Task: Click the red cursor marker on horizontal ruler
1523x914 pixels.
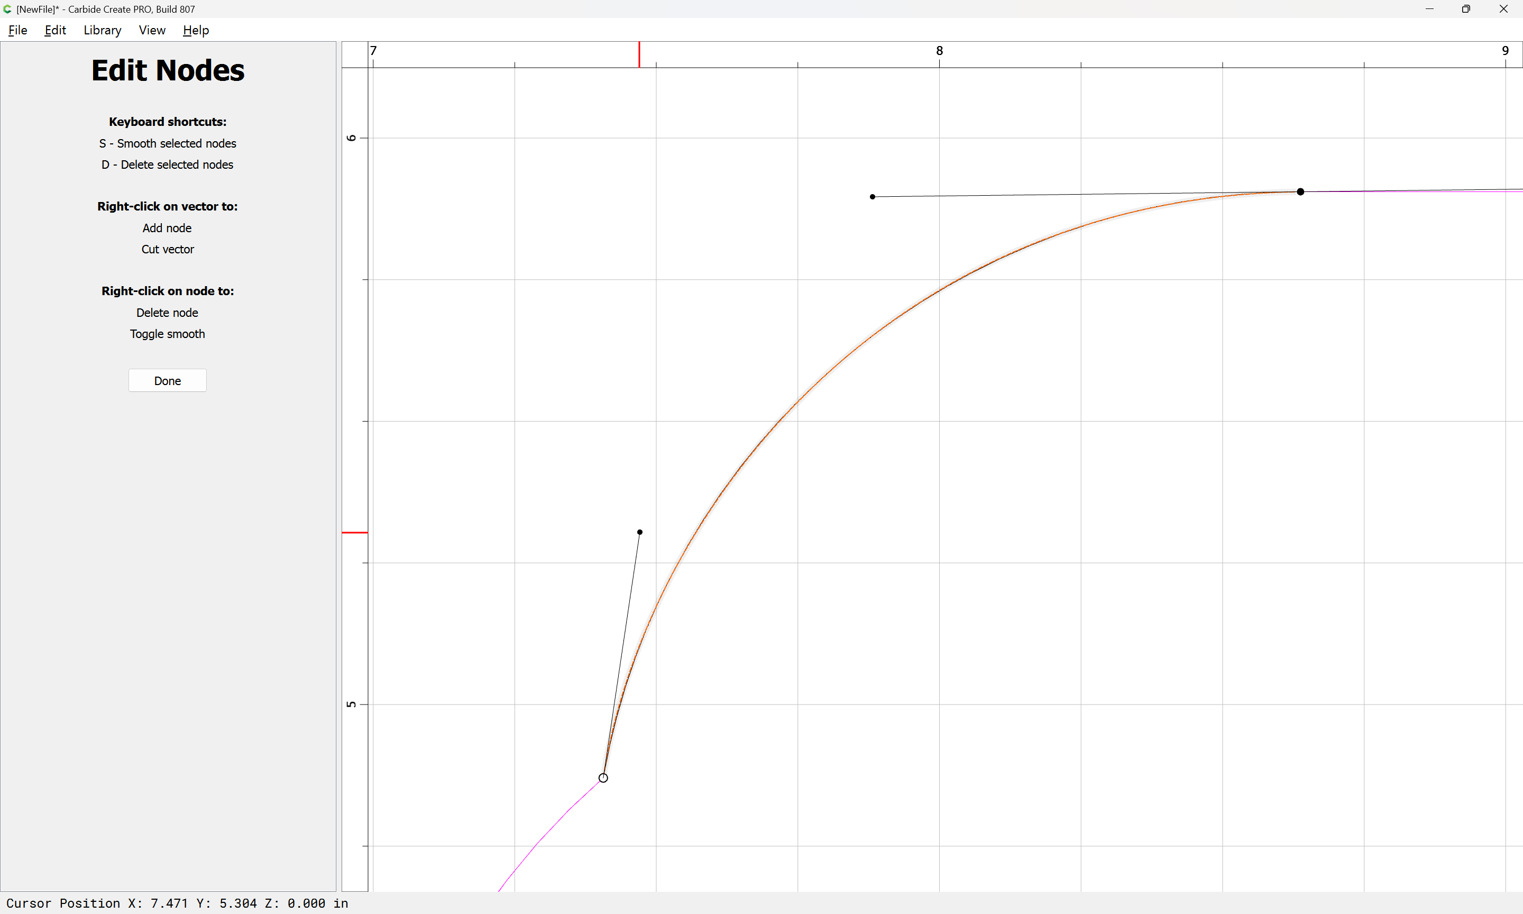Action: (x=639, y=54)
